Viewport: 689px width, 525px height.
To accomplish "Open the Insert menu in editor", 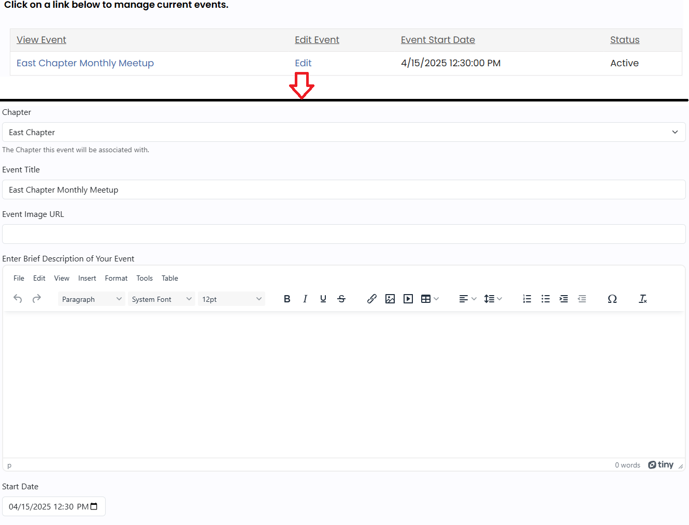I will 87,278.
